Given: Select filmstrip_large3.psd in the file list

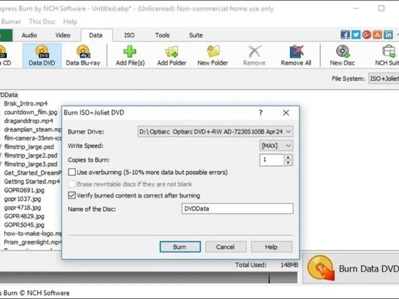Looking at the screenshot, I should pyautogui.click(x=30, y=164).
